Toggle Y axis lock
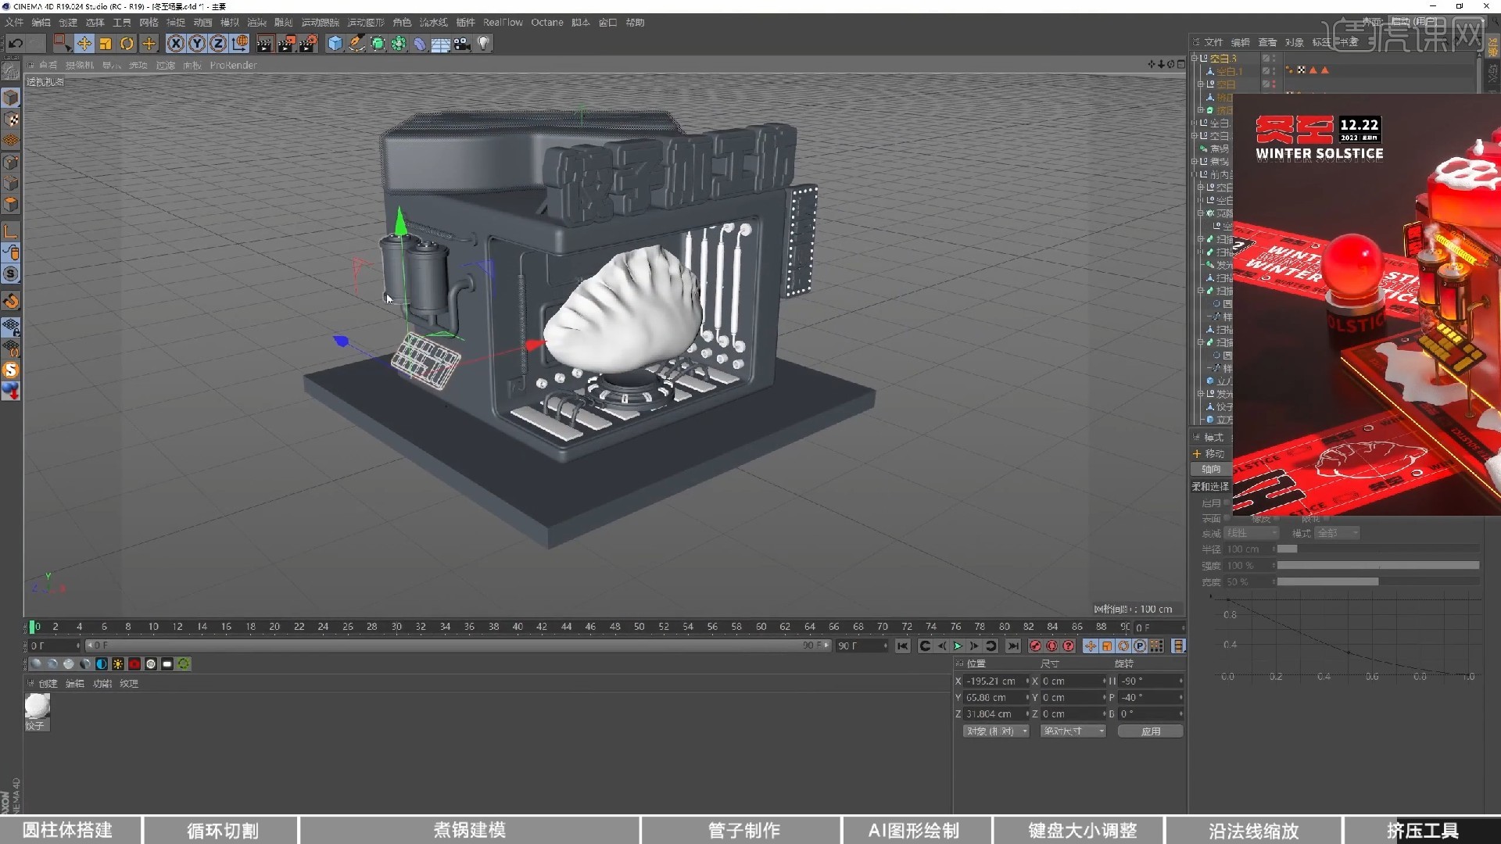This screenshot has height=844, width=1501. click(197, 44)
